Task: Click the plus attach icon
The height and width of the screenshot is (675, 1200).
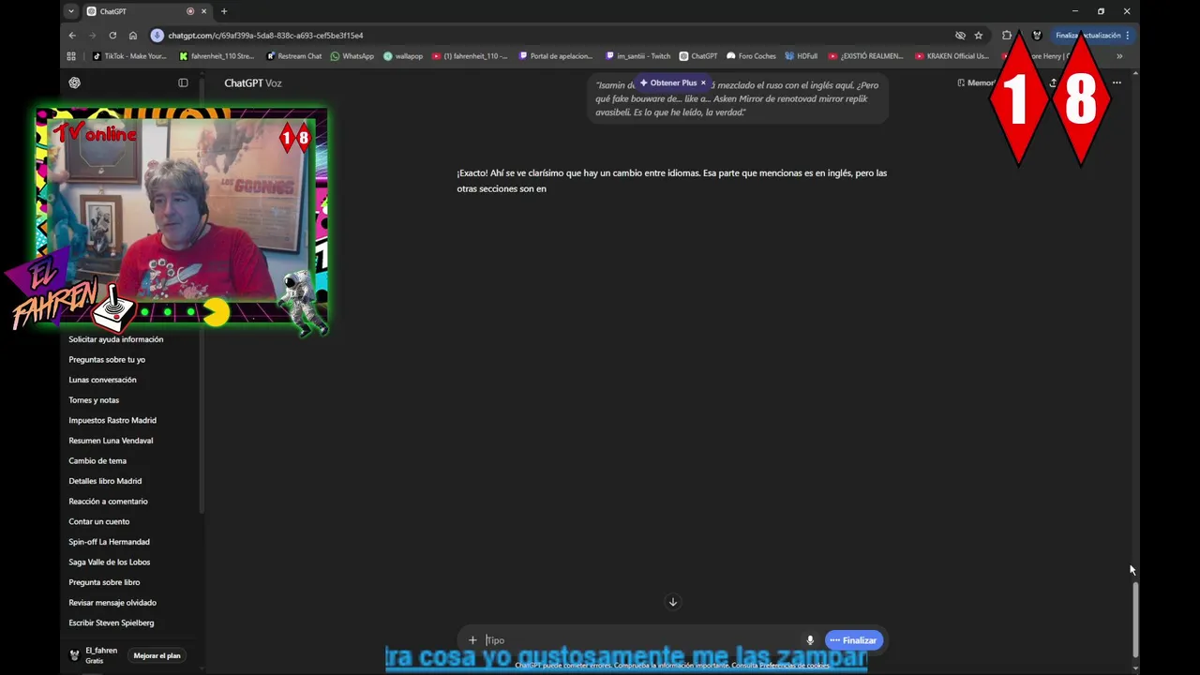Action: [x=472, y=640]
